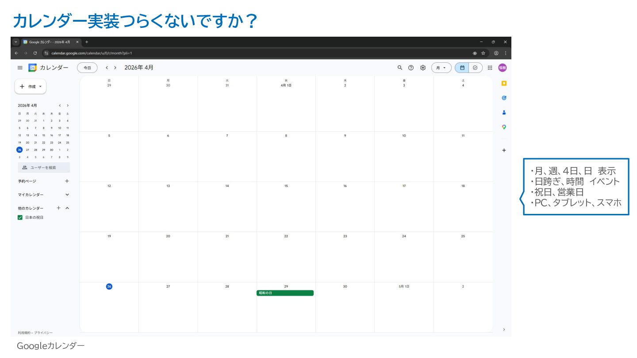
Task: Open the account avatar menu
Action: click(x=503, y=68)
